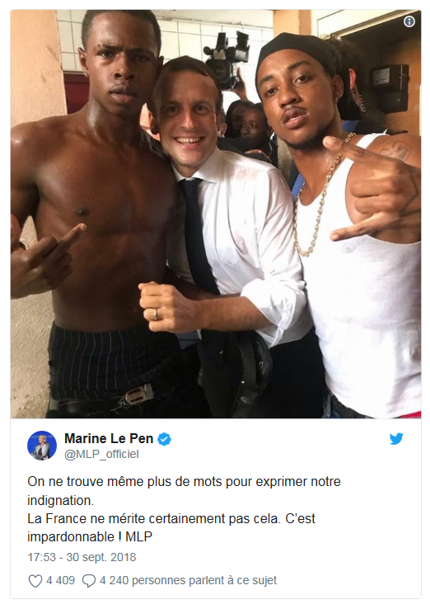Open the Twitter bird logo

tap(396, 439)
